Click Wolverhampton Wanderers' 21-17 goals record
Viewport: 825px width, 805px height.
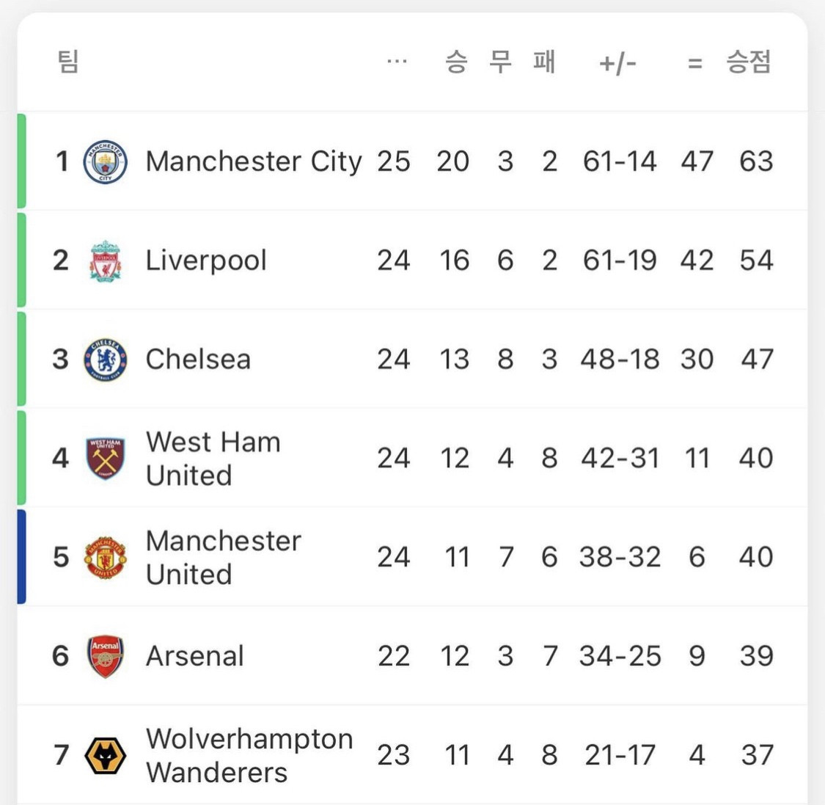point(620,755)
